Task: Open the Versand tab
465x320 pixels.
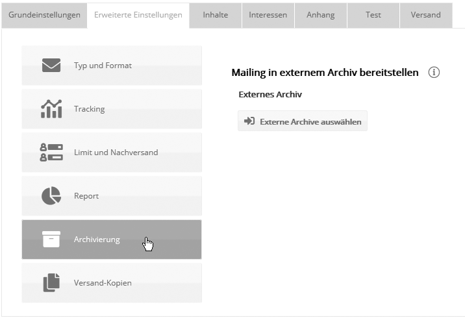Action: click(x=425, y=15)
